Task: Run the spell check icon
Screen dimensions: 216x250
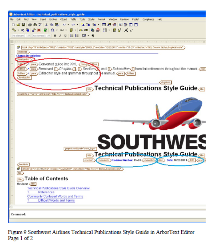Action: click(x=40, y=24)
